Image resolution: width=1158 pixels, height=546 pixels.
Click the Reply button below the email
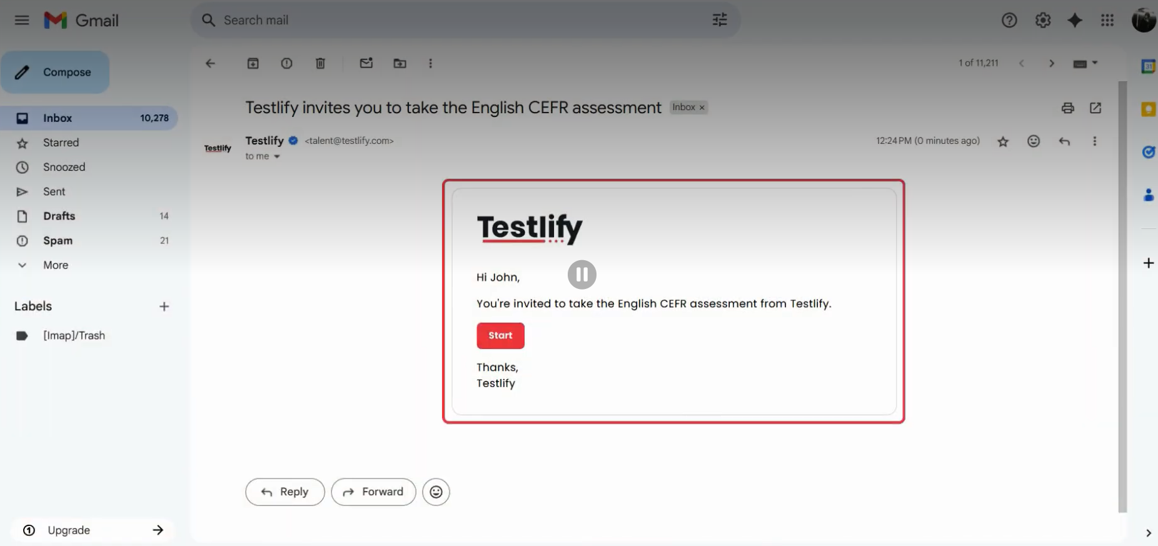tap(285, 492)
